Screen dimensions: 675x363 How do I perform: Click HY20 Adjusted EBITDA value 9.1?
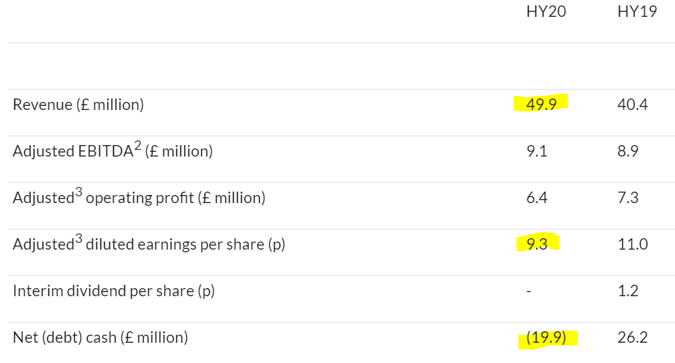coord(537,151)
